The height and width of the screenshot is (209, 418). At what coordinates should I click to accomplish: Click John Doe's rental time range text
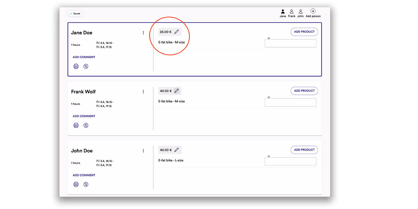[x=105, y=163]
